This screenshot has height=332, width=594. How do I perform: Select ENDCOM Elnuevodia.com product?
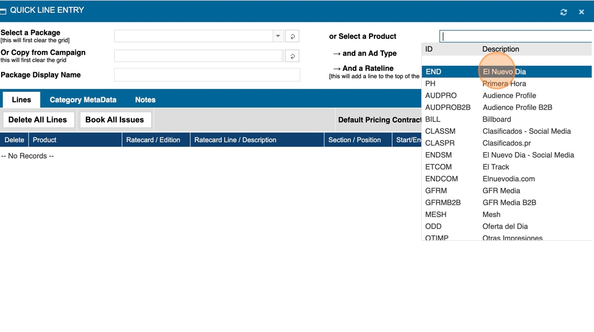pyautogui.click(x=506, y=179)
